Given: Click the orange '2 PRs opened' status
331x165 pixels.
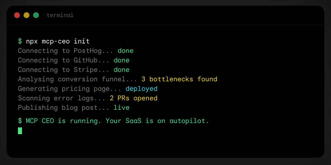Looking at the screenshot, I should [x=134, y=98].
